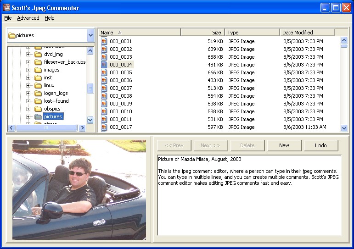
Task: Click the lost+found folder icon
Action: pos(38,101)
